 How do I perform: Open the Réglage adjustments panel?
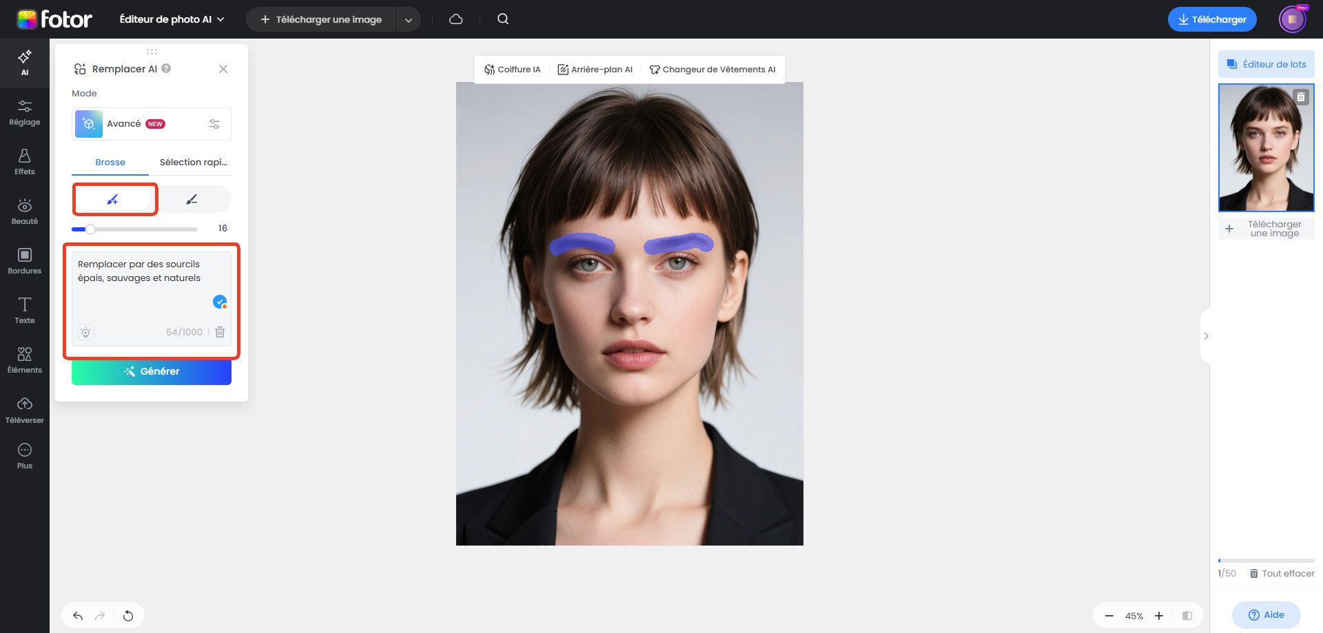tap(25, 112)
